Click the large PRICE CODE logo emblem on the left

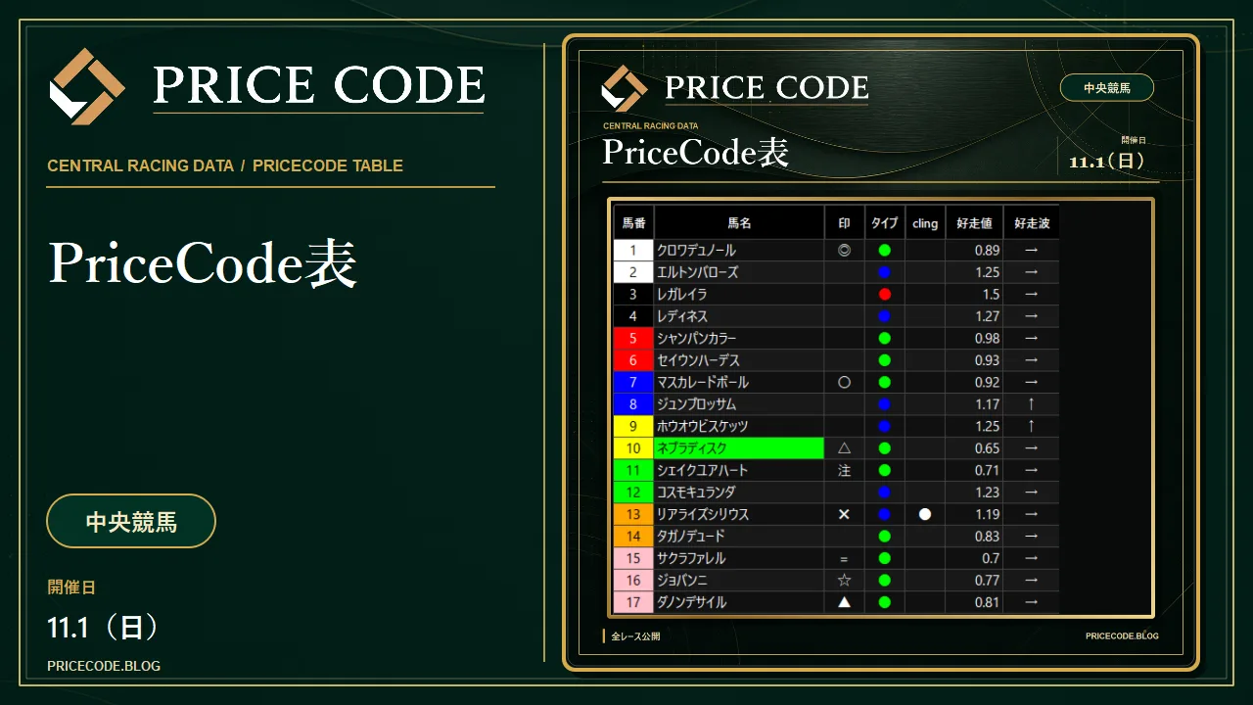pyautogui.click(x=87, y=86)
